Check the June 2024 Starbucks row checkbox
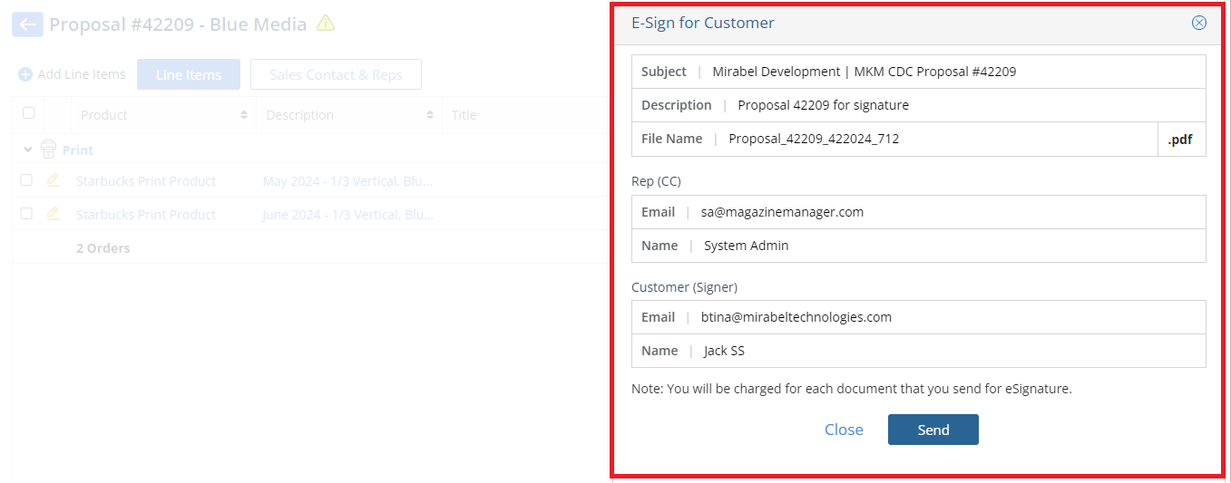This screenshot has height=483, width=1231. pyautogui.click(x=26, y=214)
